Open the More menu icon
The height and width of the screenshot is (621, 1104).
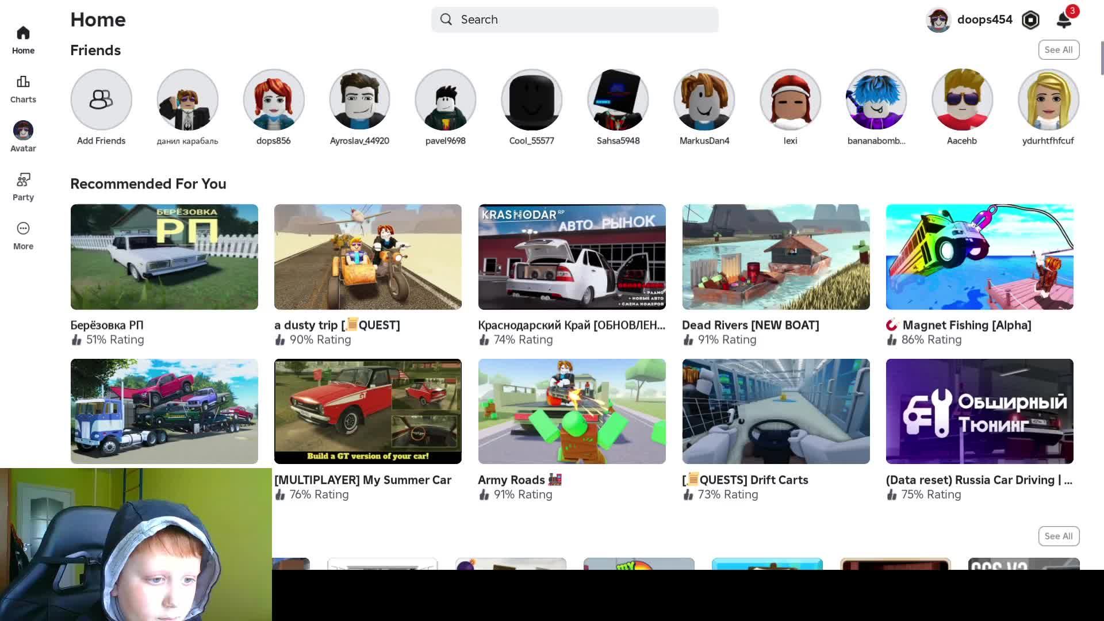coord(23,229)
